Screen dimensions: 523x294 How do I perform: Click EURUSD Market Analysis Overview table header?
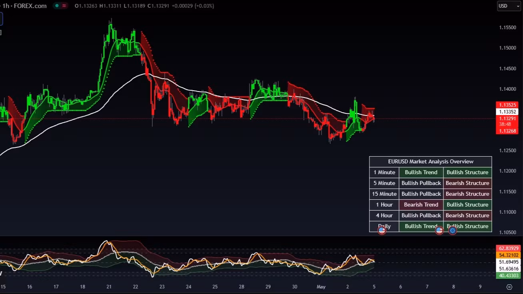coord(430,161)
